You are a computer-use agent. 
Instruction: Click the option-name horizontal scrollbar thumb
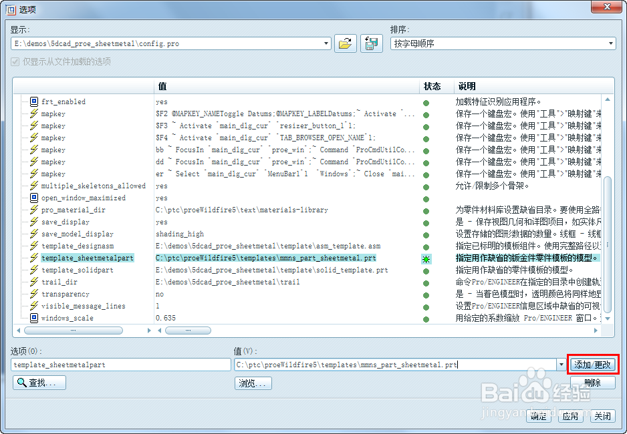click(74, 331)
